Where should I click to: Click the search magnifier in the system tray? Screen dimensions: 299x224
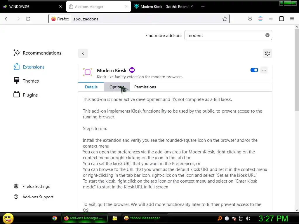click(x=220, y=218)
